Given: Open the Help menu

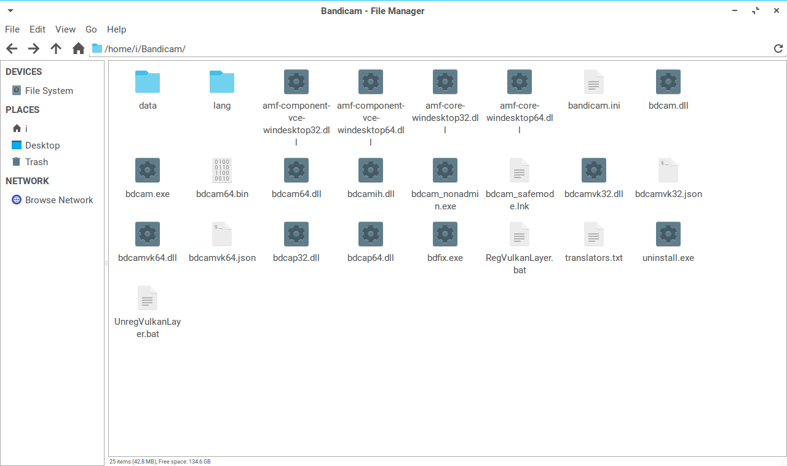Looking at the screenshot, I should (116, 29).
